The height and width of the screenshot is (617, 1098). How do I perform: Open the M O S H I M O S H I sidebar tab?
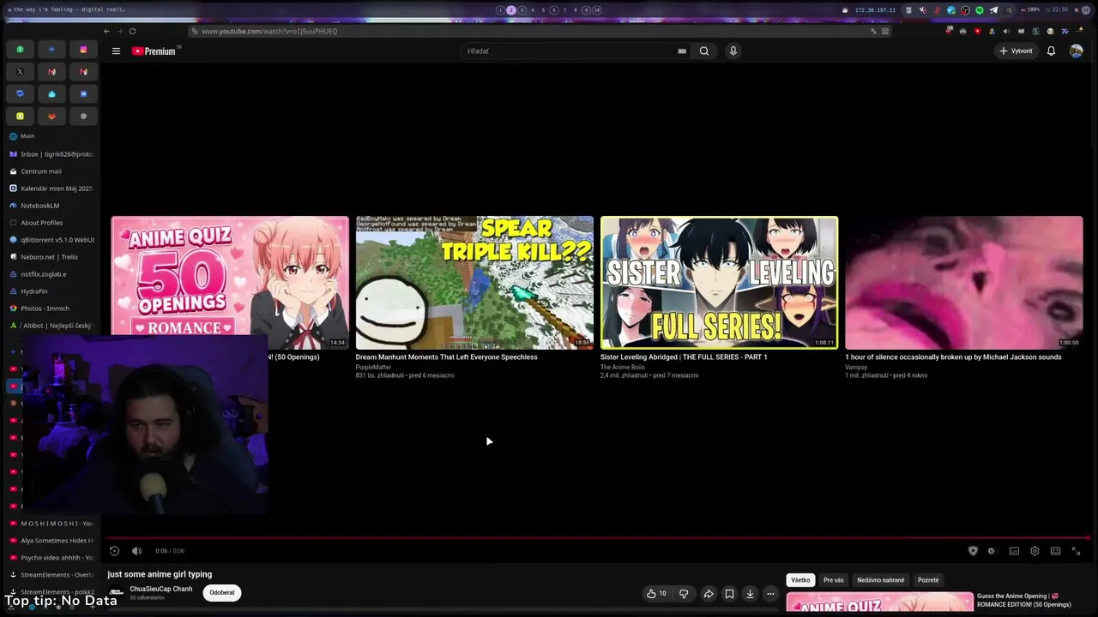[x=51, y=524]
